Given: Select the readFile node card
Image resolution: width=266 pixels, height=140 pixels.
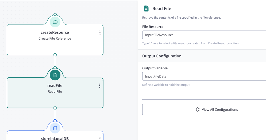Looking at the screenshot, I should 55,93.
